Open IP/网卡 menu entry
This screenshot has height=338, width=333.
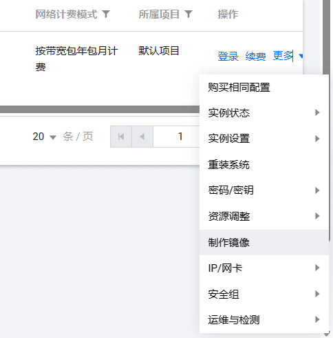point(264,268)
